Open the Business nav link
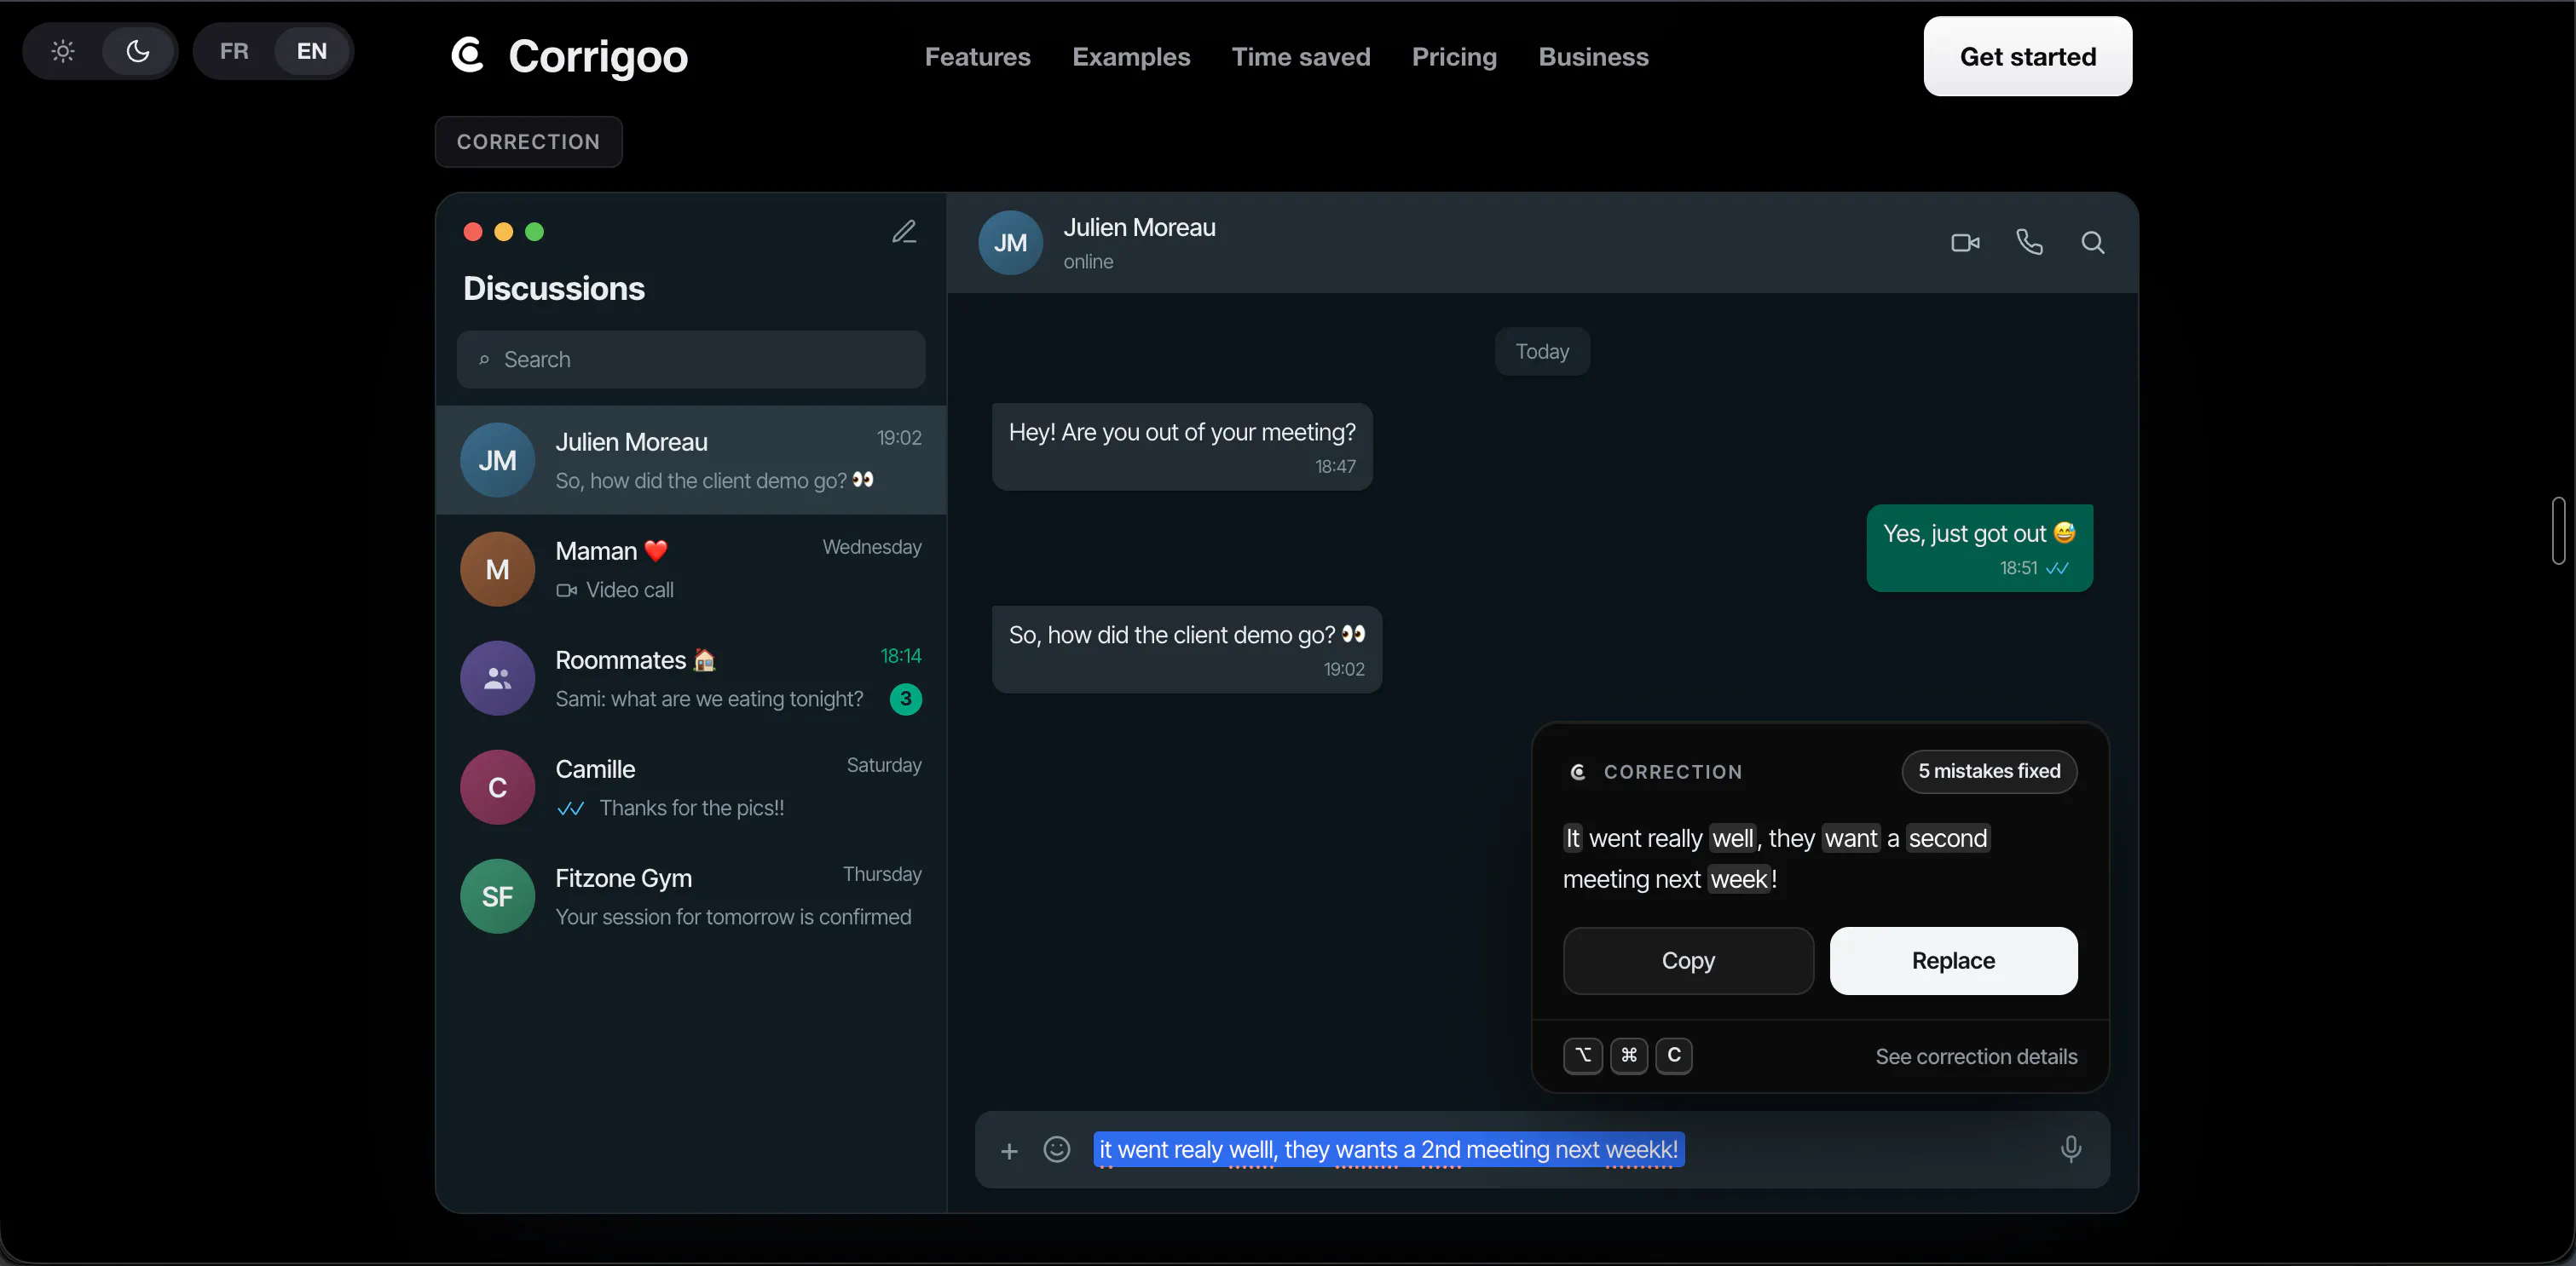Viewport: 2576px width, 1266px height. coord(1593,57)
